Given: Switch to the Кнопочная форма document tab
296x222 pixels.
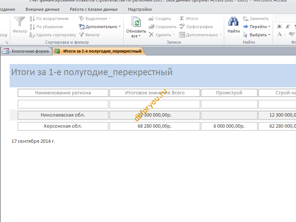Looking at the screenshot, I should click(x=27, y=51).
